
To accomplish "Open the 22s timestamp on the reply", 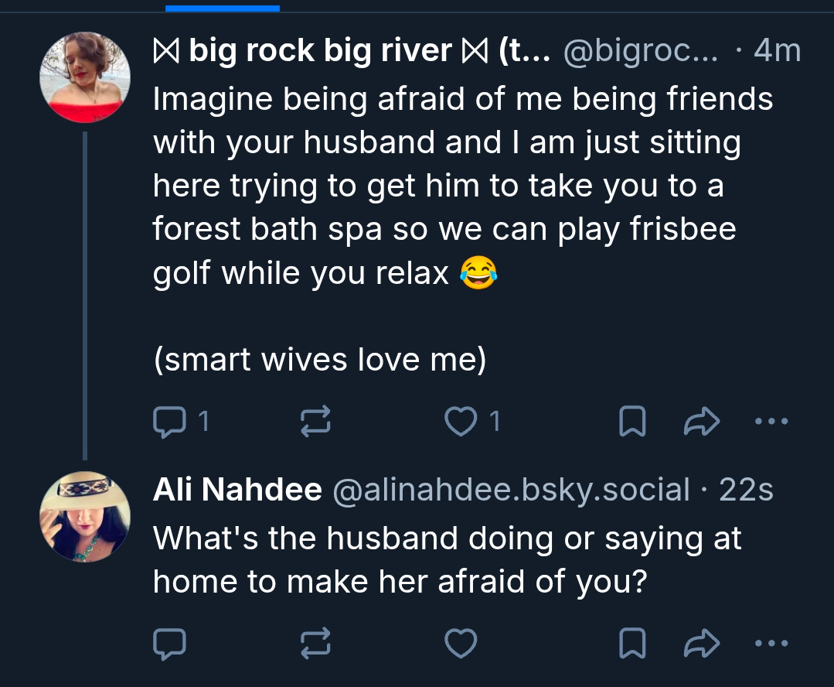I will click(x=746, y=490).
